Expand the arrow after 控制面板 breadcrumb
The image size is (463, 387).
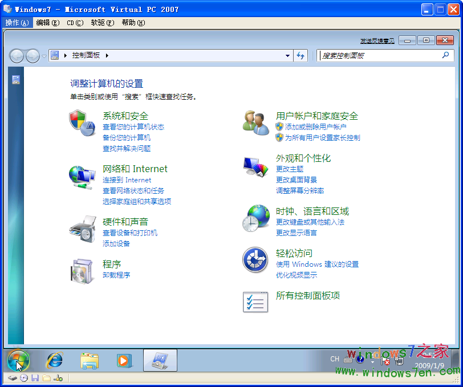pos(107,56)
